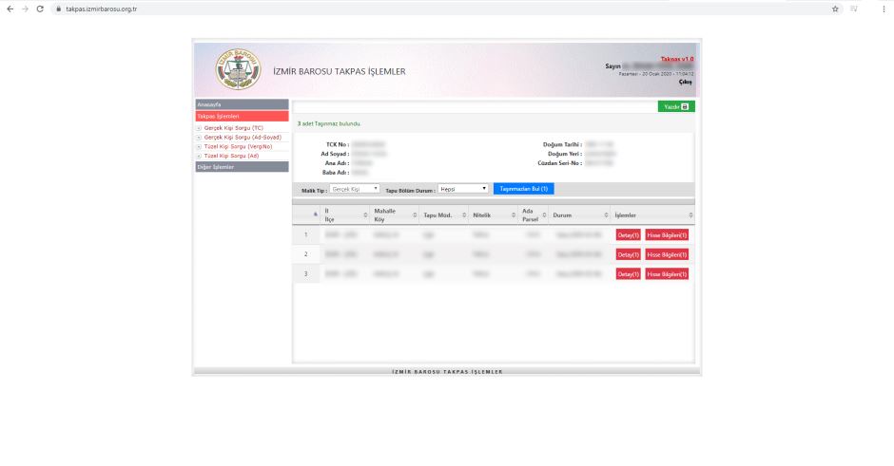This screenshot has width=894, height=466.
Task: Sort by the İl İlçe column arrows
Action: (365, 215)
